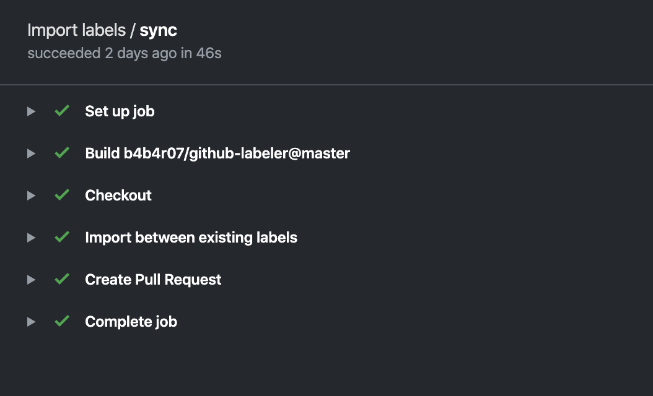Viewport: 653px width, 396px height.
Task: Open Build b4b4r07/github-labeler@master step
Action: pos(217,153)
